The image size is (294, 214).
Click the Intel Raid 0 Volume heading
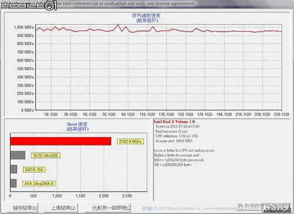(175, 122)
